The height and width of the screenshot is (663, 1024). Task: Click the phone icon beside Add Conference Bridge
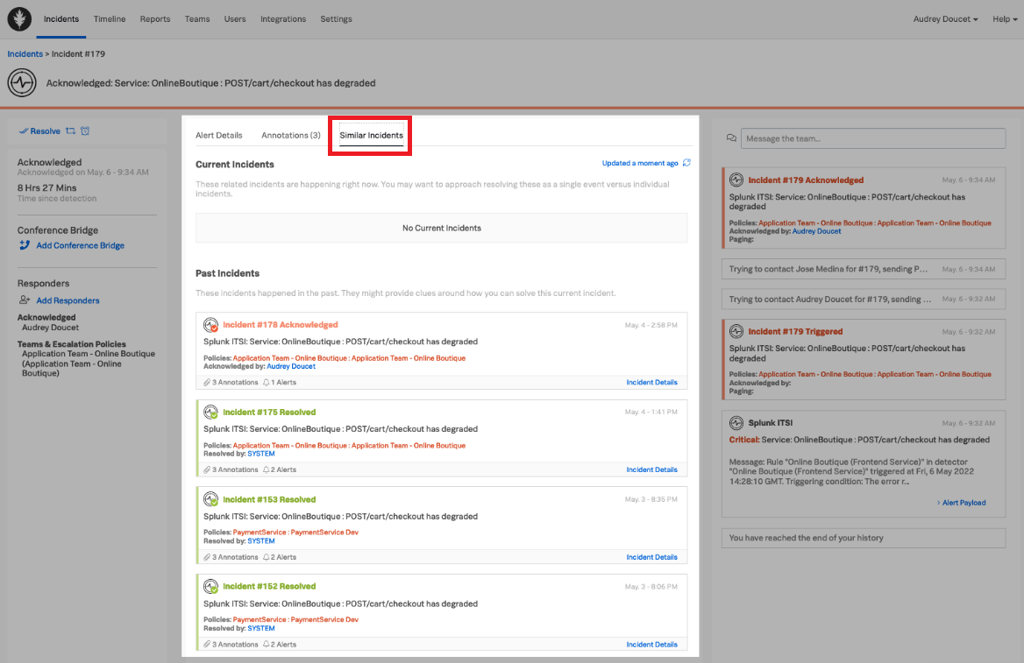(x=25, y=245)
